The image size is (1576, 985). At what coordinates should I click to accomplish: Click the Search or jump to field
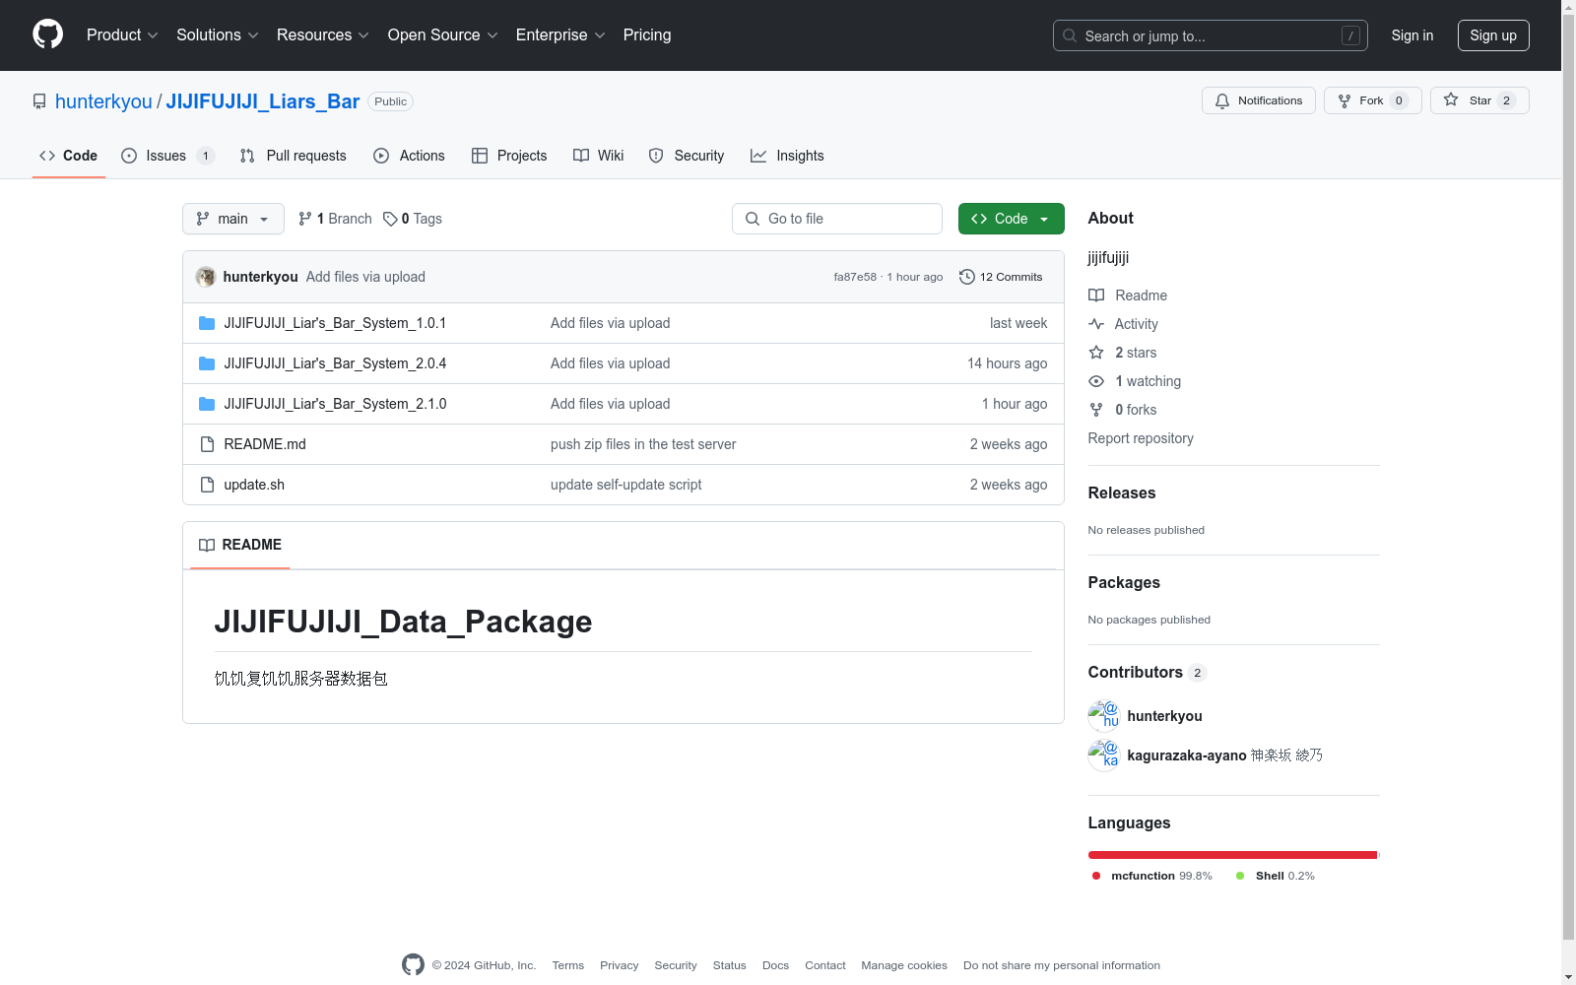coord(1211,35)
